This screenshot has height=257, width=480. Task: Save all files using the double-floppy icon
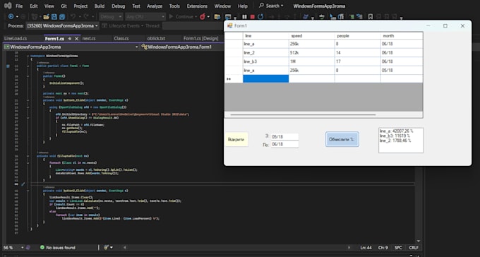pyautogui.click(x=62, y=16)
